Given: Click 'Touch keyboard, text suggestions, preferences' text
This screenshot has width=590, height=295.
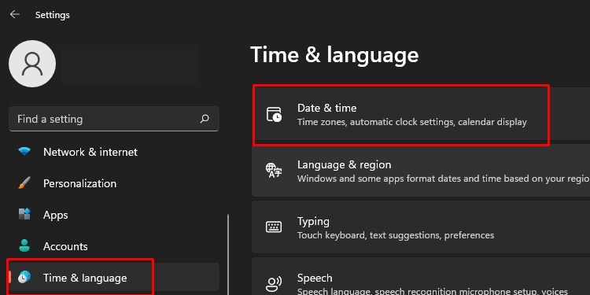Looking at the screenshot, I should 396,235.
